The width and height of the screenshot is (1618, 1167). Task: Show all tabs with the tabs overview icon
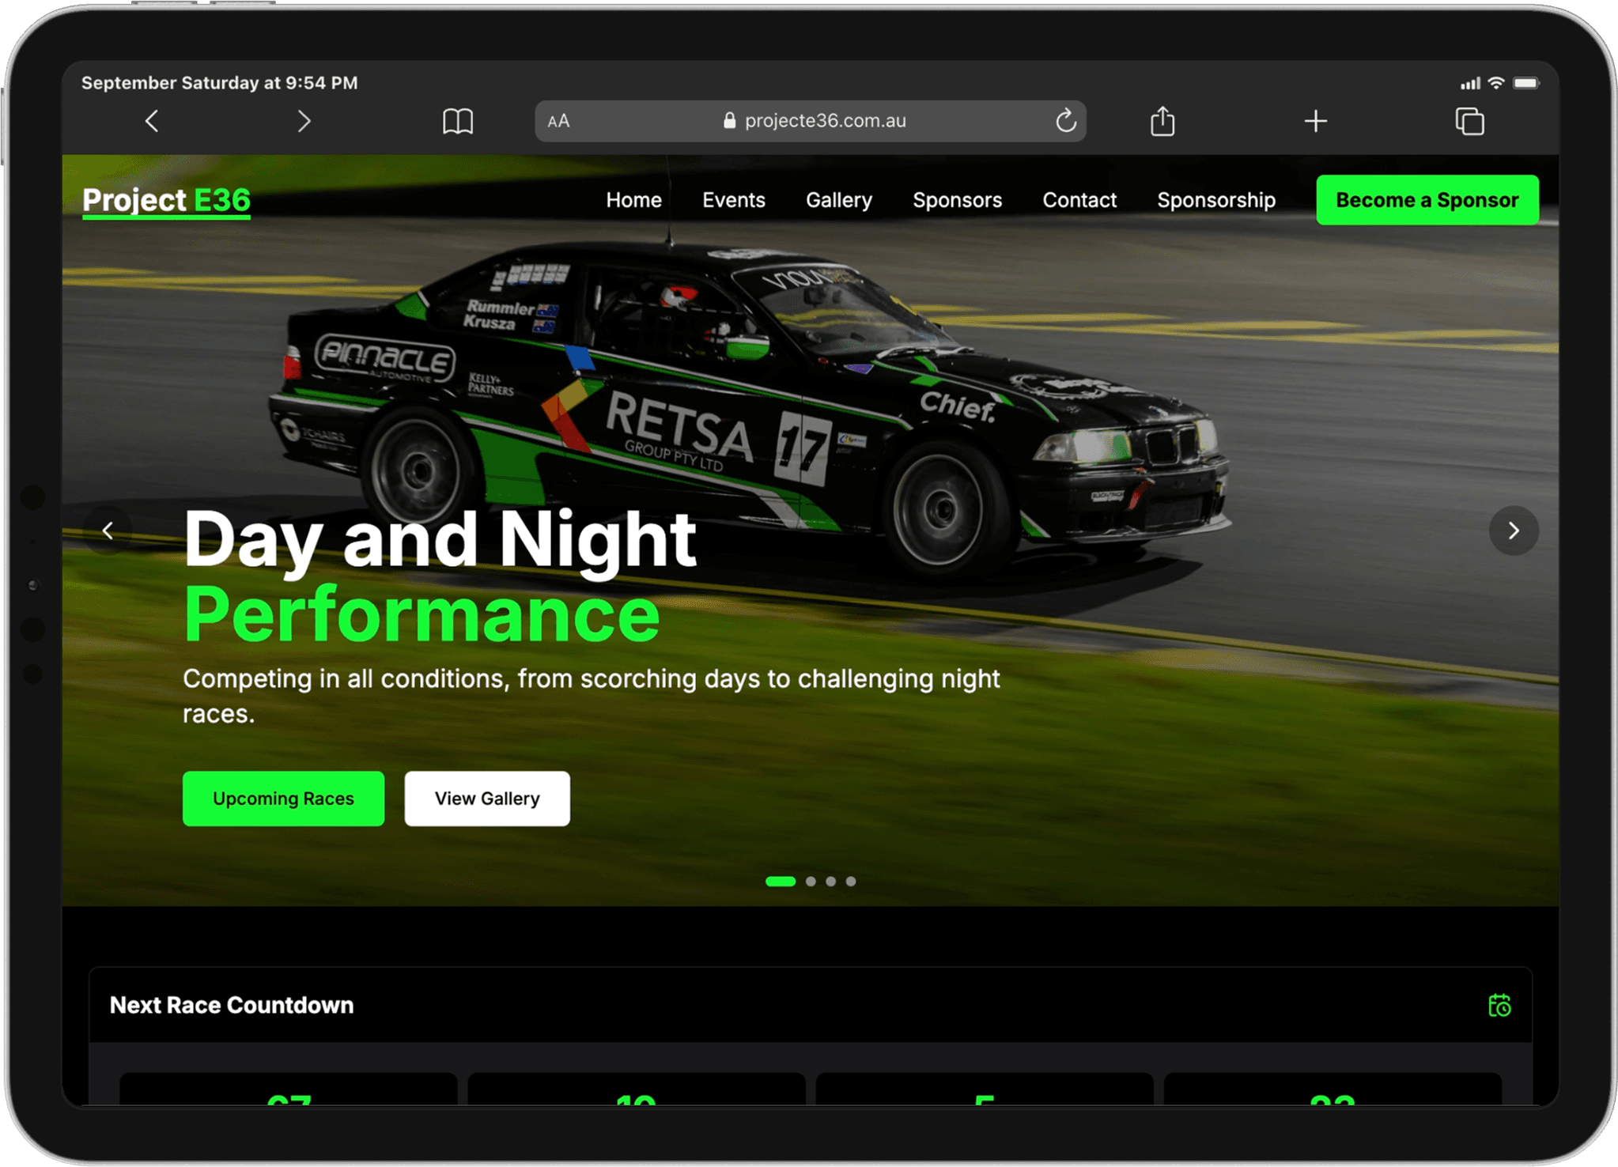click(x=1469, y=121)
